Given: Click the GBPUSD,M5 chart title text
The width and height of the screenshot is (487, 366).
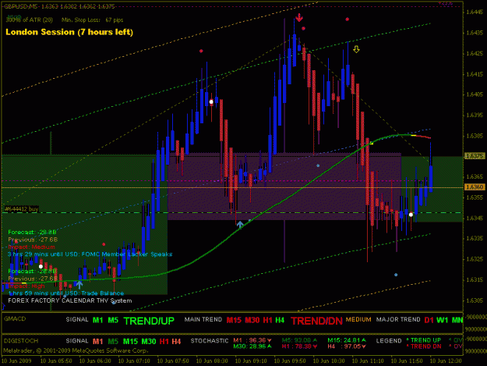Looking at the screenshot, I should pyautogui.click(x=59, y=6).
